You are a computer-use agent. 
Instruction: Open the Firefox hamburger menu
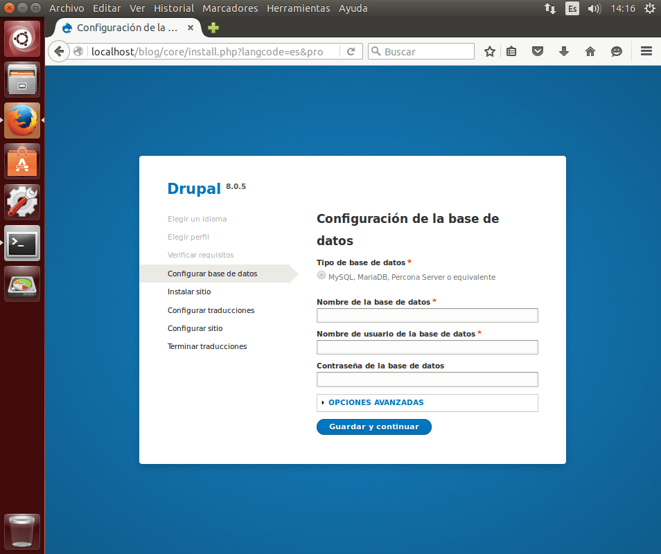(x=646, y=51)
